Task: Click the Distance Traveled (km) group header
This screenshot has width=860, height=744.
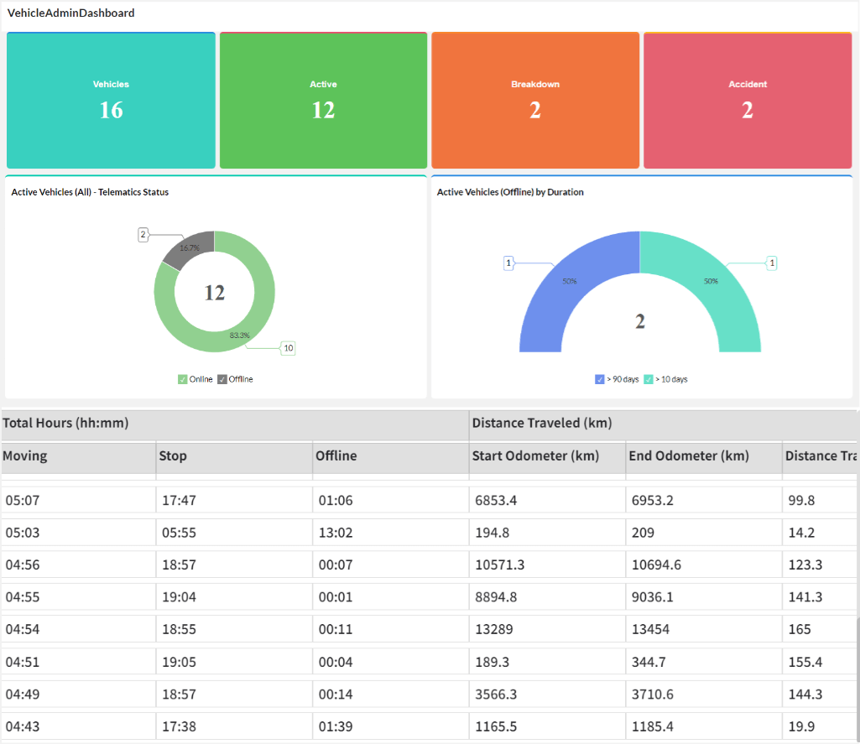Action: pyautogui.click(x=663, y=424)
